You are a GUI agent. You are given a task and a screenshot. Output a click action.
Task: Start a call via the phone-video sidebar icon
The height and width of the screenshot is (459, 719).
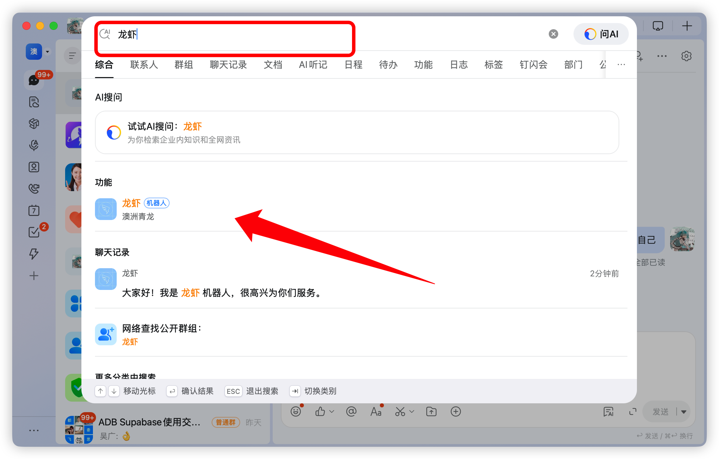click(x=34, y=188)
